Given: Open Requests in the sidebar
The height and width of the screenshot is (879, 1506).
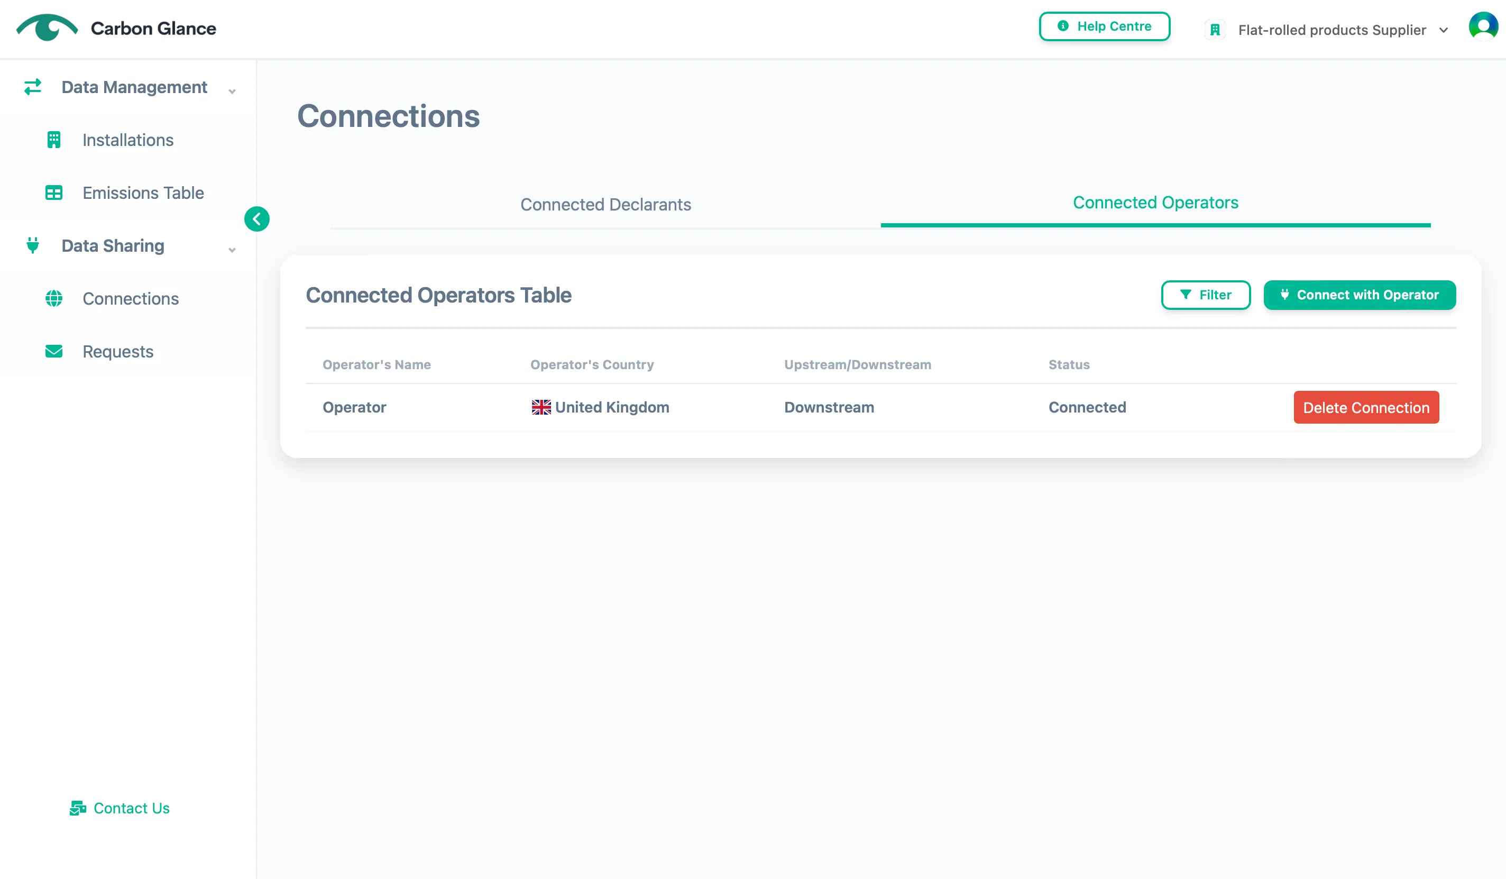Looking at the screenshot, I should click(118, 351).
